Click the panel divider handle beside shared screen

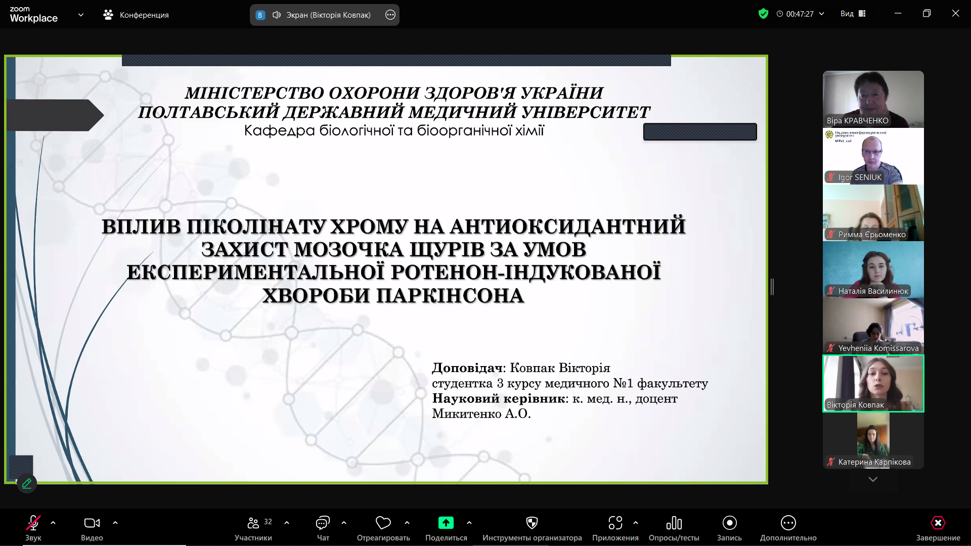pos(772,287)
